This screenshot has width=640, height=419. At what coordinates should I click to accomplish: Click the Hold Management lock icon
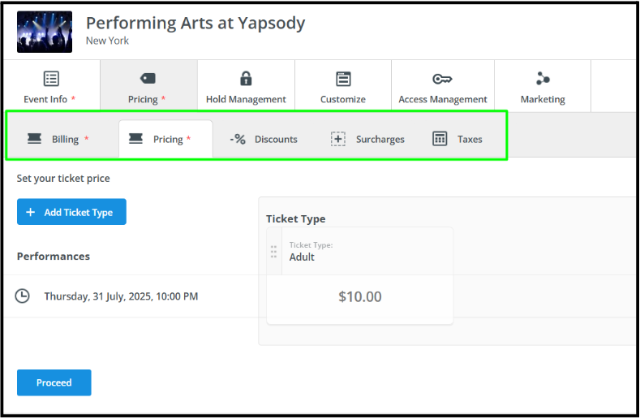pos(246,78)
